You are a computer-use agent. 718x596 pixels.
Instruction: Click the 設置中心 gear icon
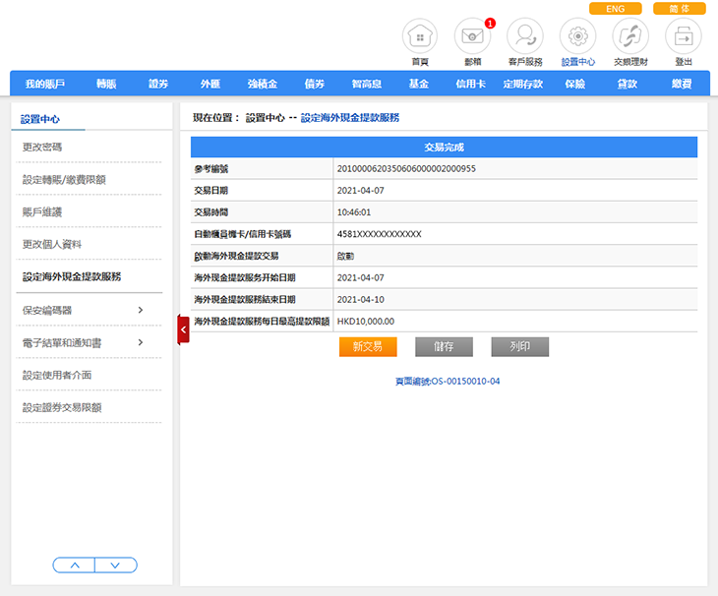577,37
